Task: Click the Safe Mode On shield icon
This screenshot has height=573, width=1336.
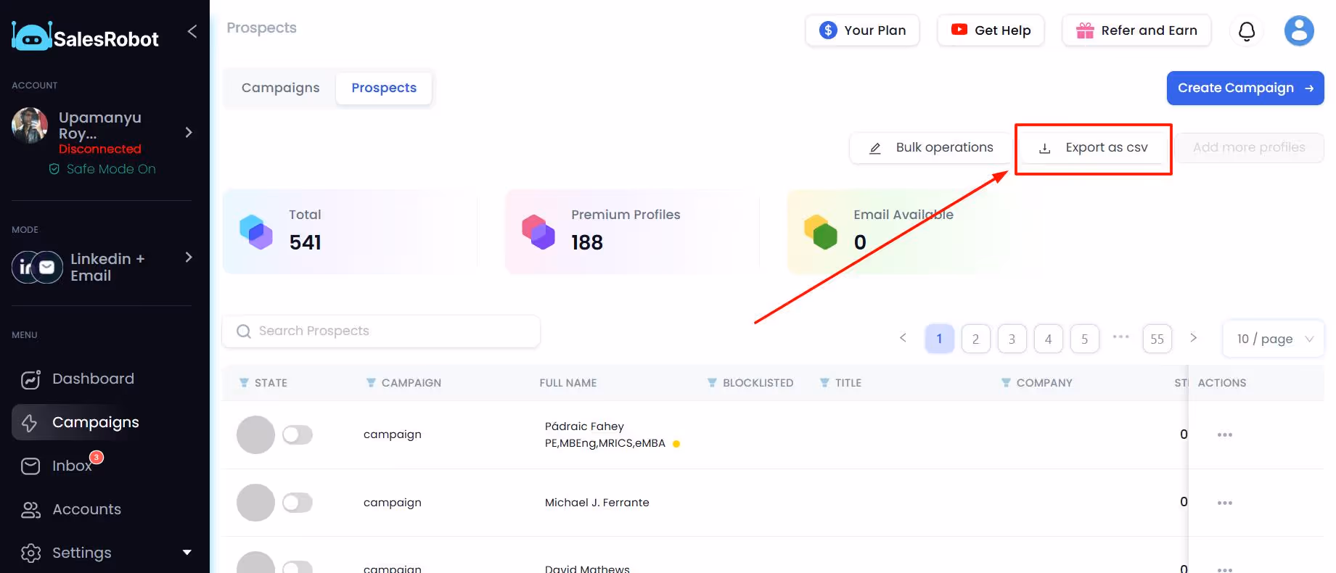Action: [x=54, y=169]
